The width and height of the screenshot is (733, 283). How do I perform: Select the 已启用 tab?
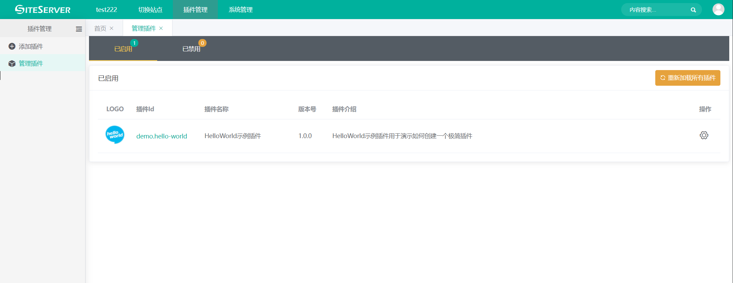(123, 49)
